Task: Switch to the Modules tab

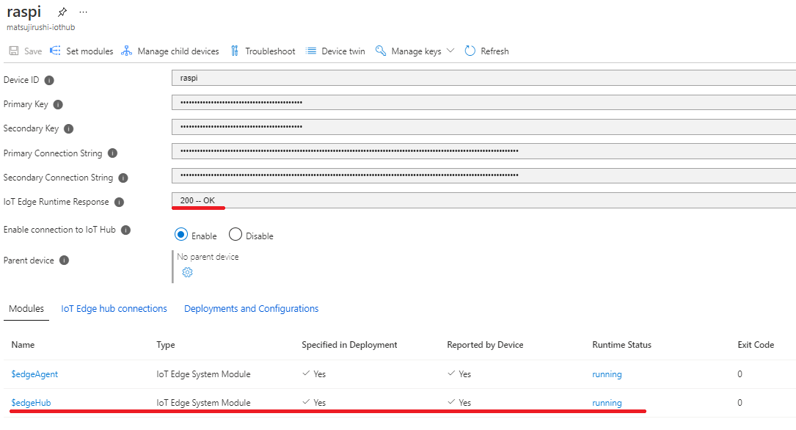Action: coord(26,309)
